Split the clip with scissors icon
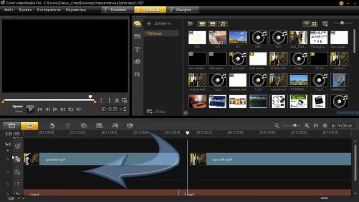This screenshot has height=202, width=359. point(117,100)
